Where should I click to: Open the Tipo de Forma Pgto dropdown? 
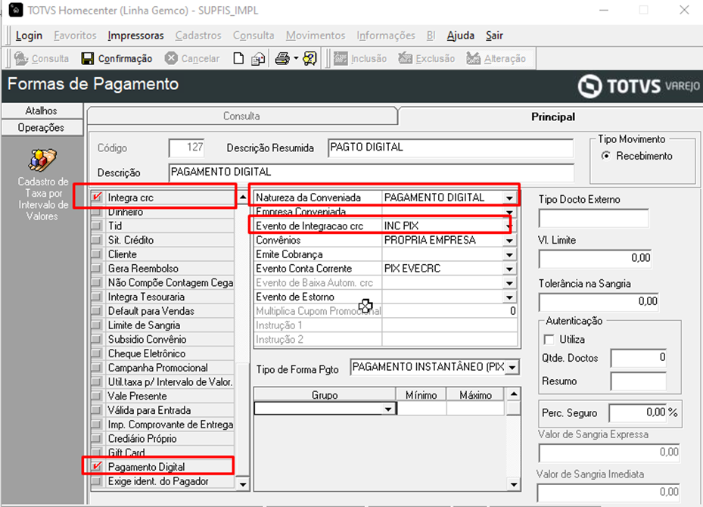point(512,368)
